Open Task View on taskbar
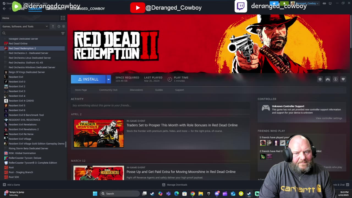This screenshot has width=352, height=198. (x=144, y=194)
